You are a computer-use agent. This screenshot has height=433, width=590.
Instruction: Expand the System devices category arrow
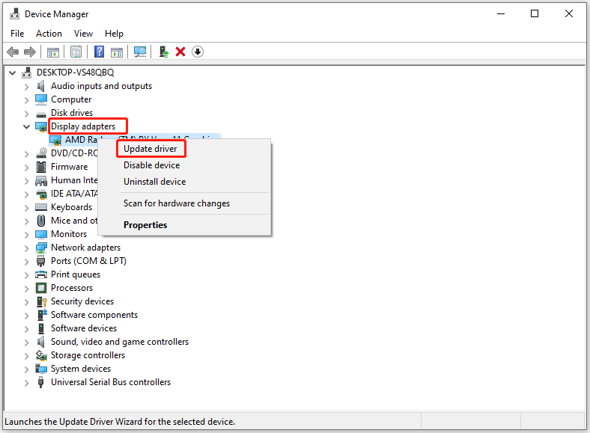pos(26,369)
